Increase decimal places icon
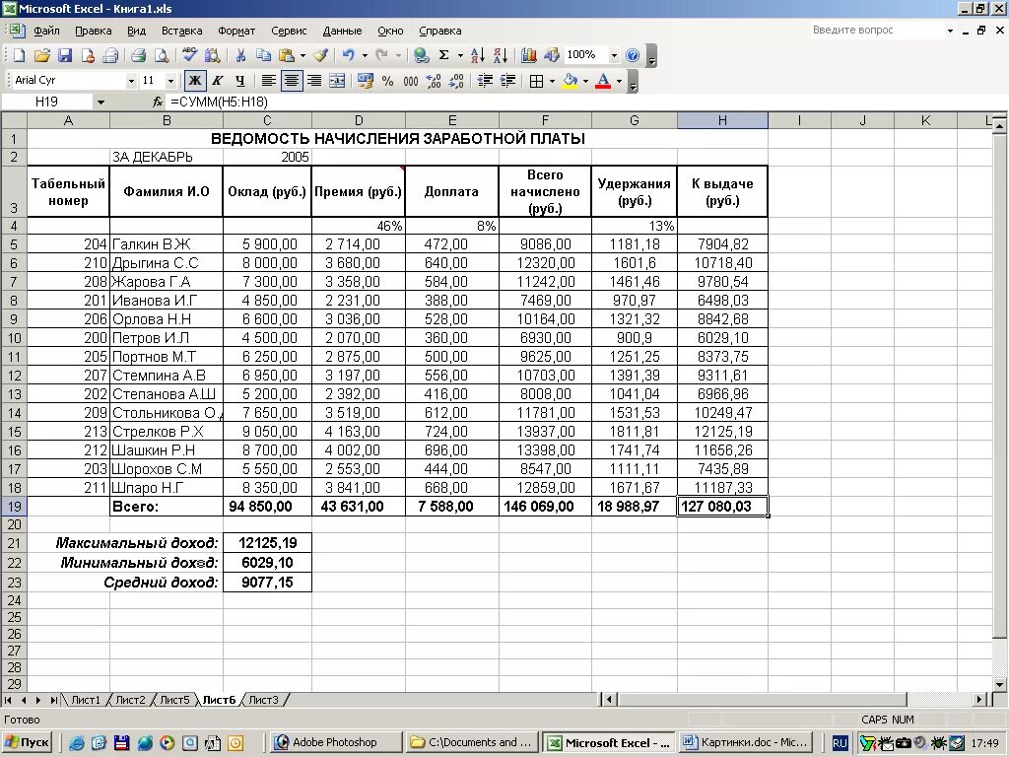 (x=434, y=81)
